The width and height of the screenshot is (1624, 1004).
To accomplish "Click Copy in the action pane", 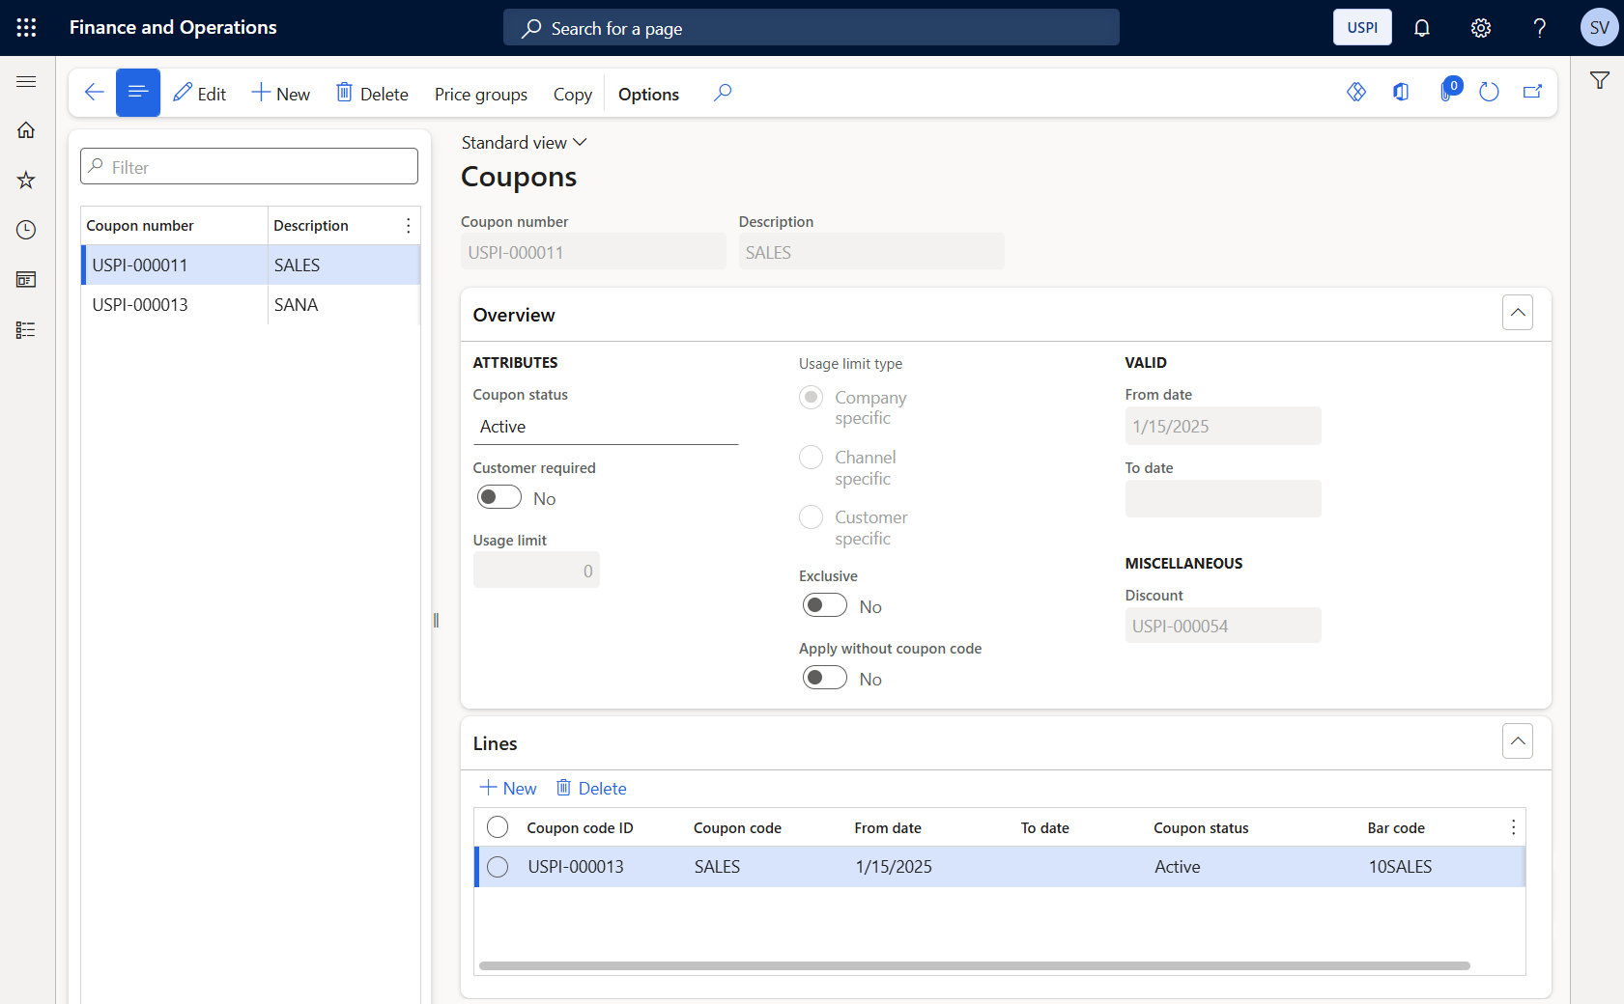I will pos(573,95).
